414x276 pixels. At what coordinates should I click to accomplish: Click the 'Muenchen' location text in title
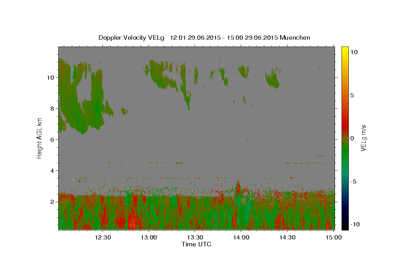tap(295, 38)
